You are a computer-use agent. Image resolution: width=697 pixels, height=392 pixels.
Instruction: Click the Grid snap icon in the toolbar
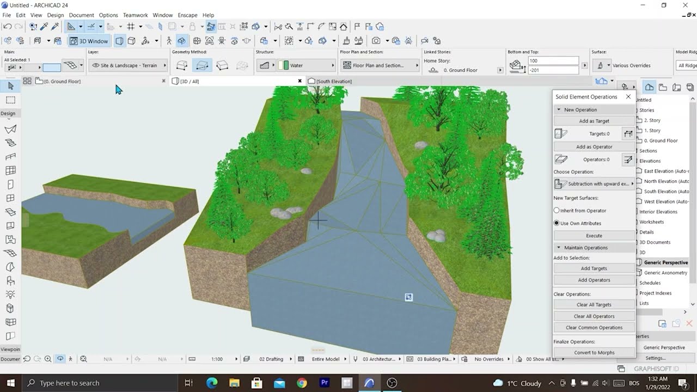(x=131, y=26)
